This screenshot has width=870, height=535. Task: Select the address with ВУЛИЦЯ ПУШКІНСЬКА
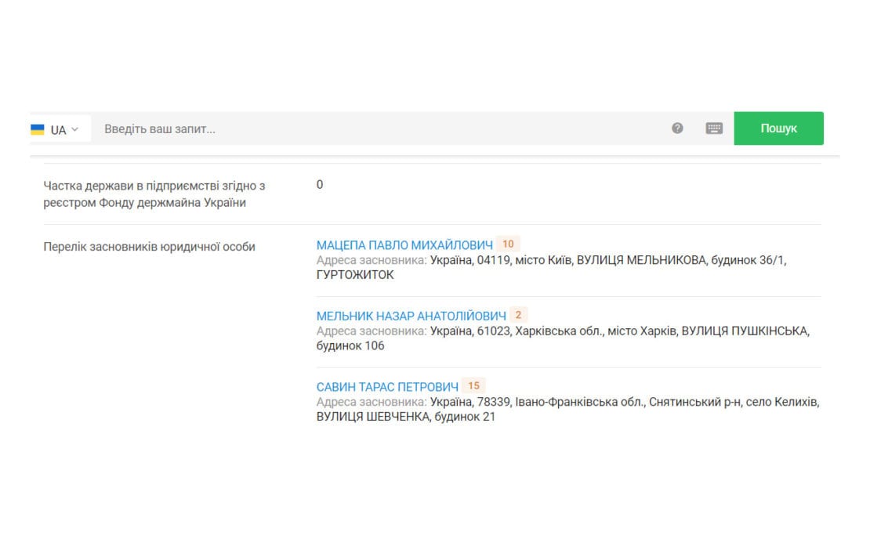click(564, 338)
